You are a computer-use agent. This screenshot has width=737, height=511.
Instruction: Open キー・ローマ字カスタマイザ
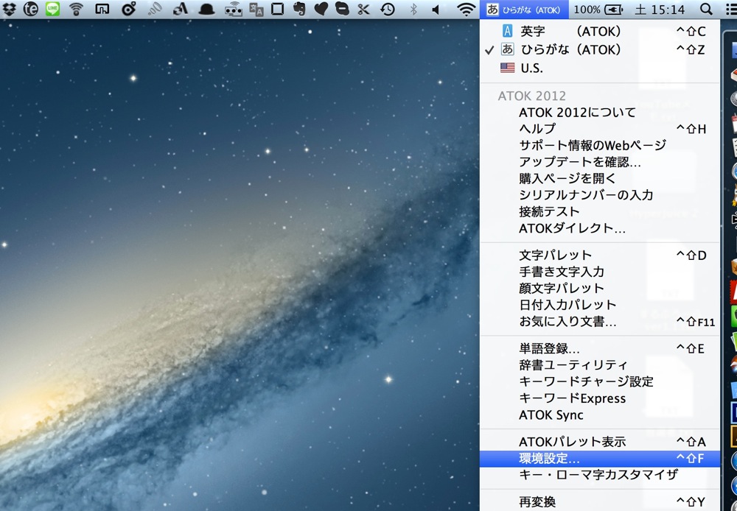point(600,475)
